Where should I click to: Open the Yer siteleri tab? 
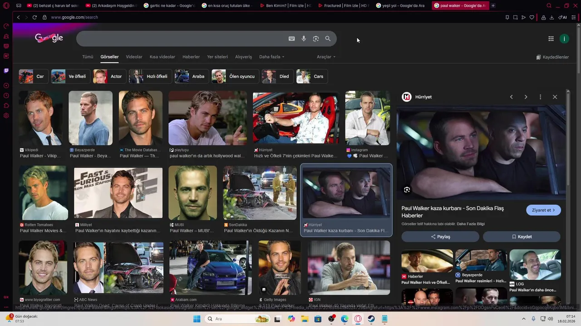(217, 57)
